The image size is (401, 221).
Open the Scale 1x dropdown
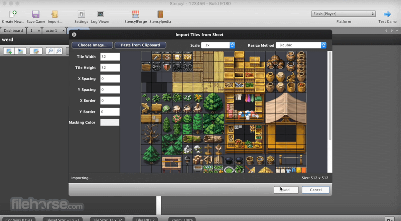point(218,45)
